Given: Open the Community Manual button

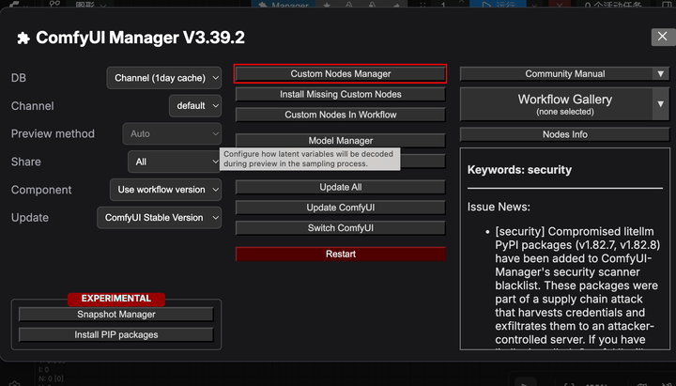Looking at the screenshot, I should 556,74.
